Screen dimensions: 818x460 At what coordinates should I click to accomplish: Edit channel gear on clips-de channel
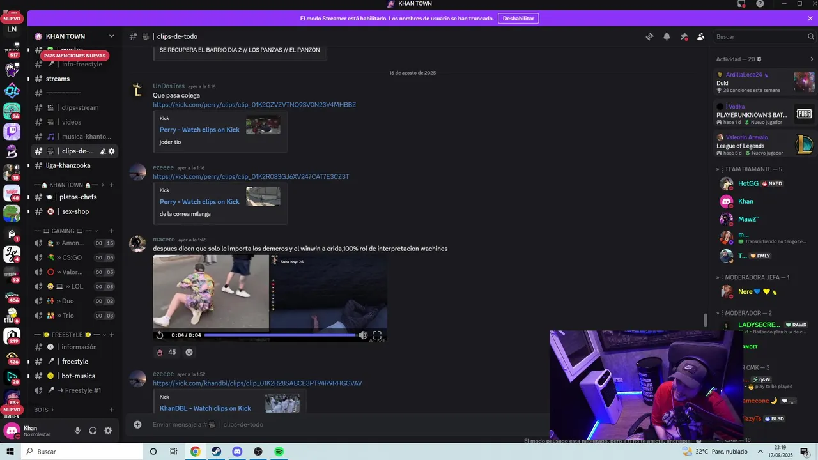click(x=112, y=151)
